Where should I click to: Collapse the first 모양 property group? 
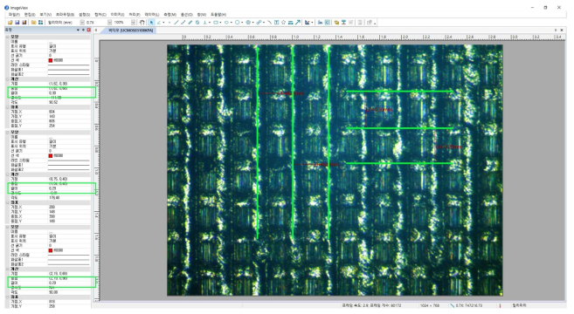pyautogui.click(x=7, y=37)
